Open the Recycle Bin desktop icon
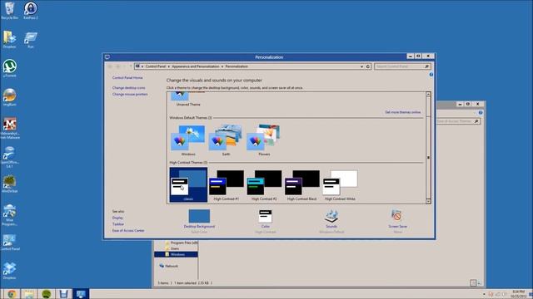 click(x=9, y=10)
